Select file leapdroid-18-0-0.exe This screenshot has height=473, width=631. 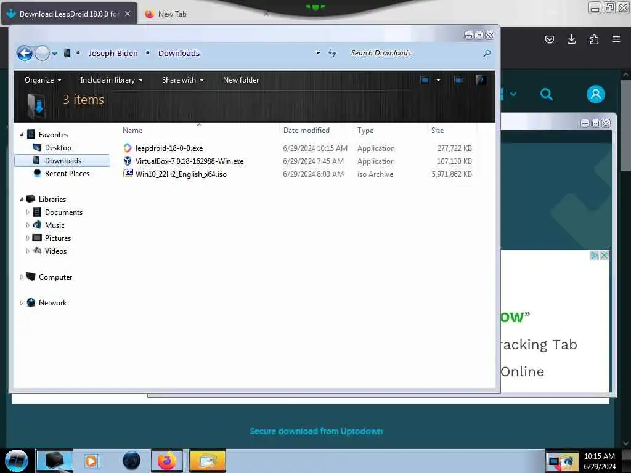(169, 148)
